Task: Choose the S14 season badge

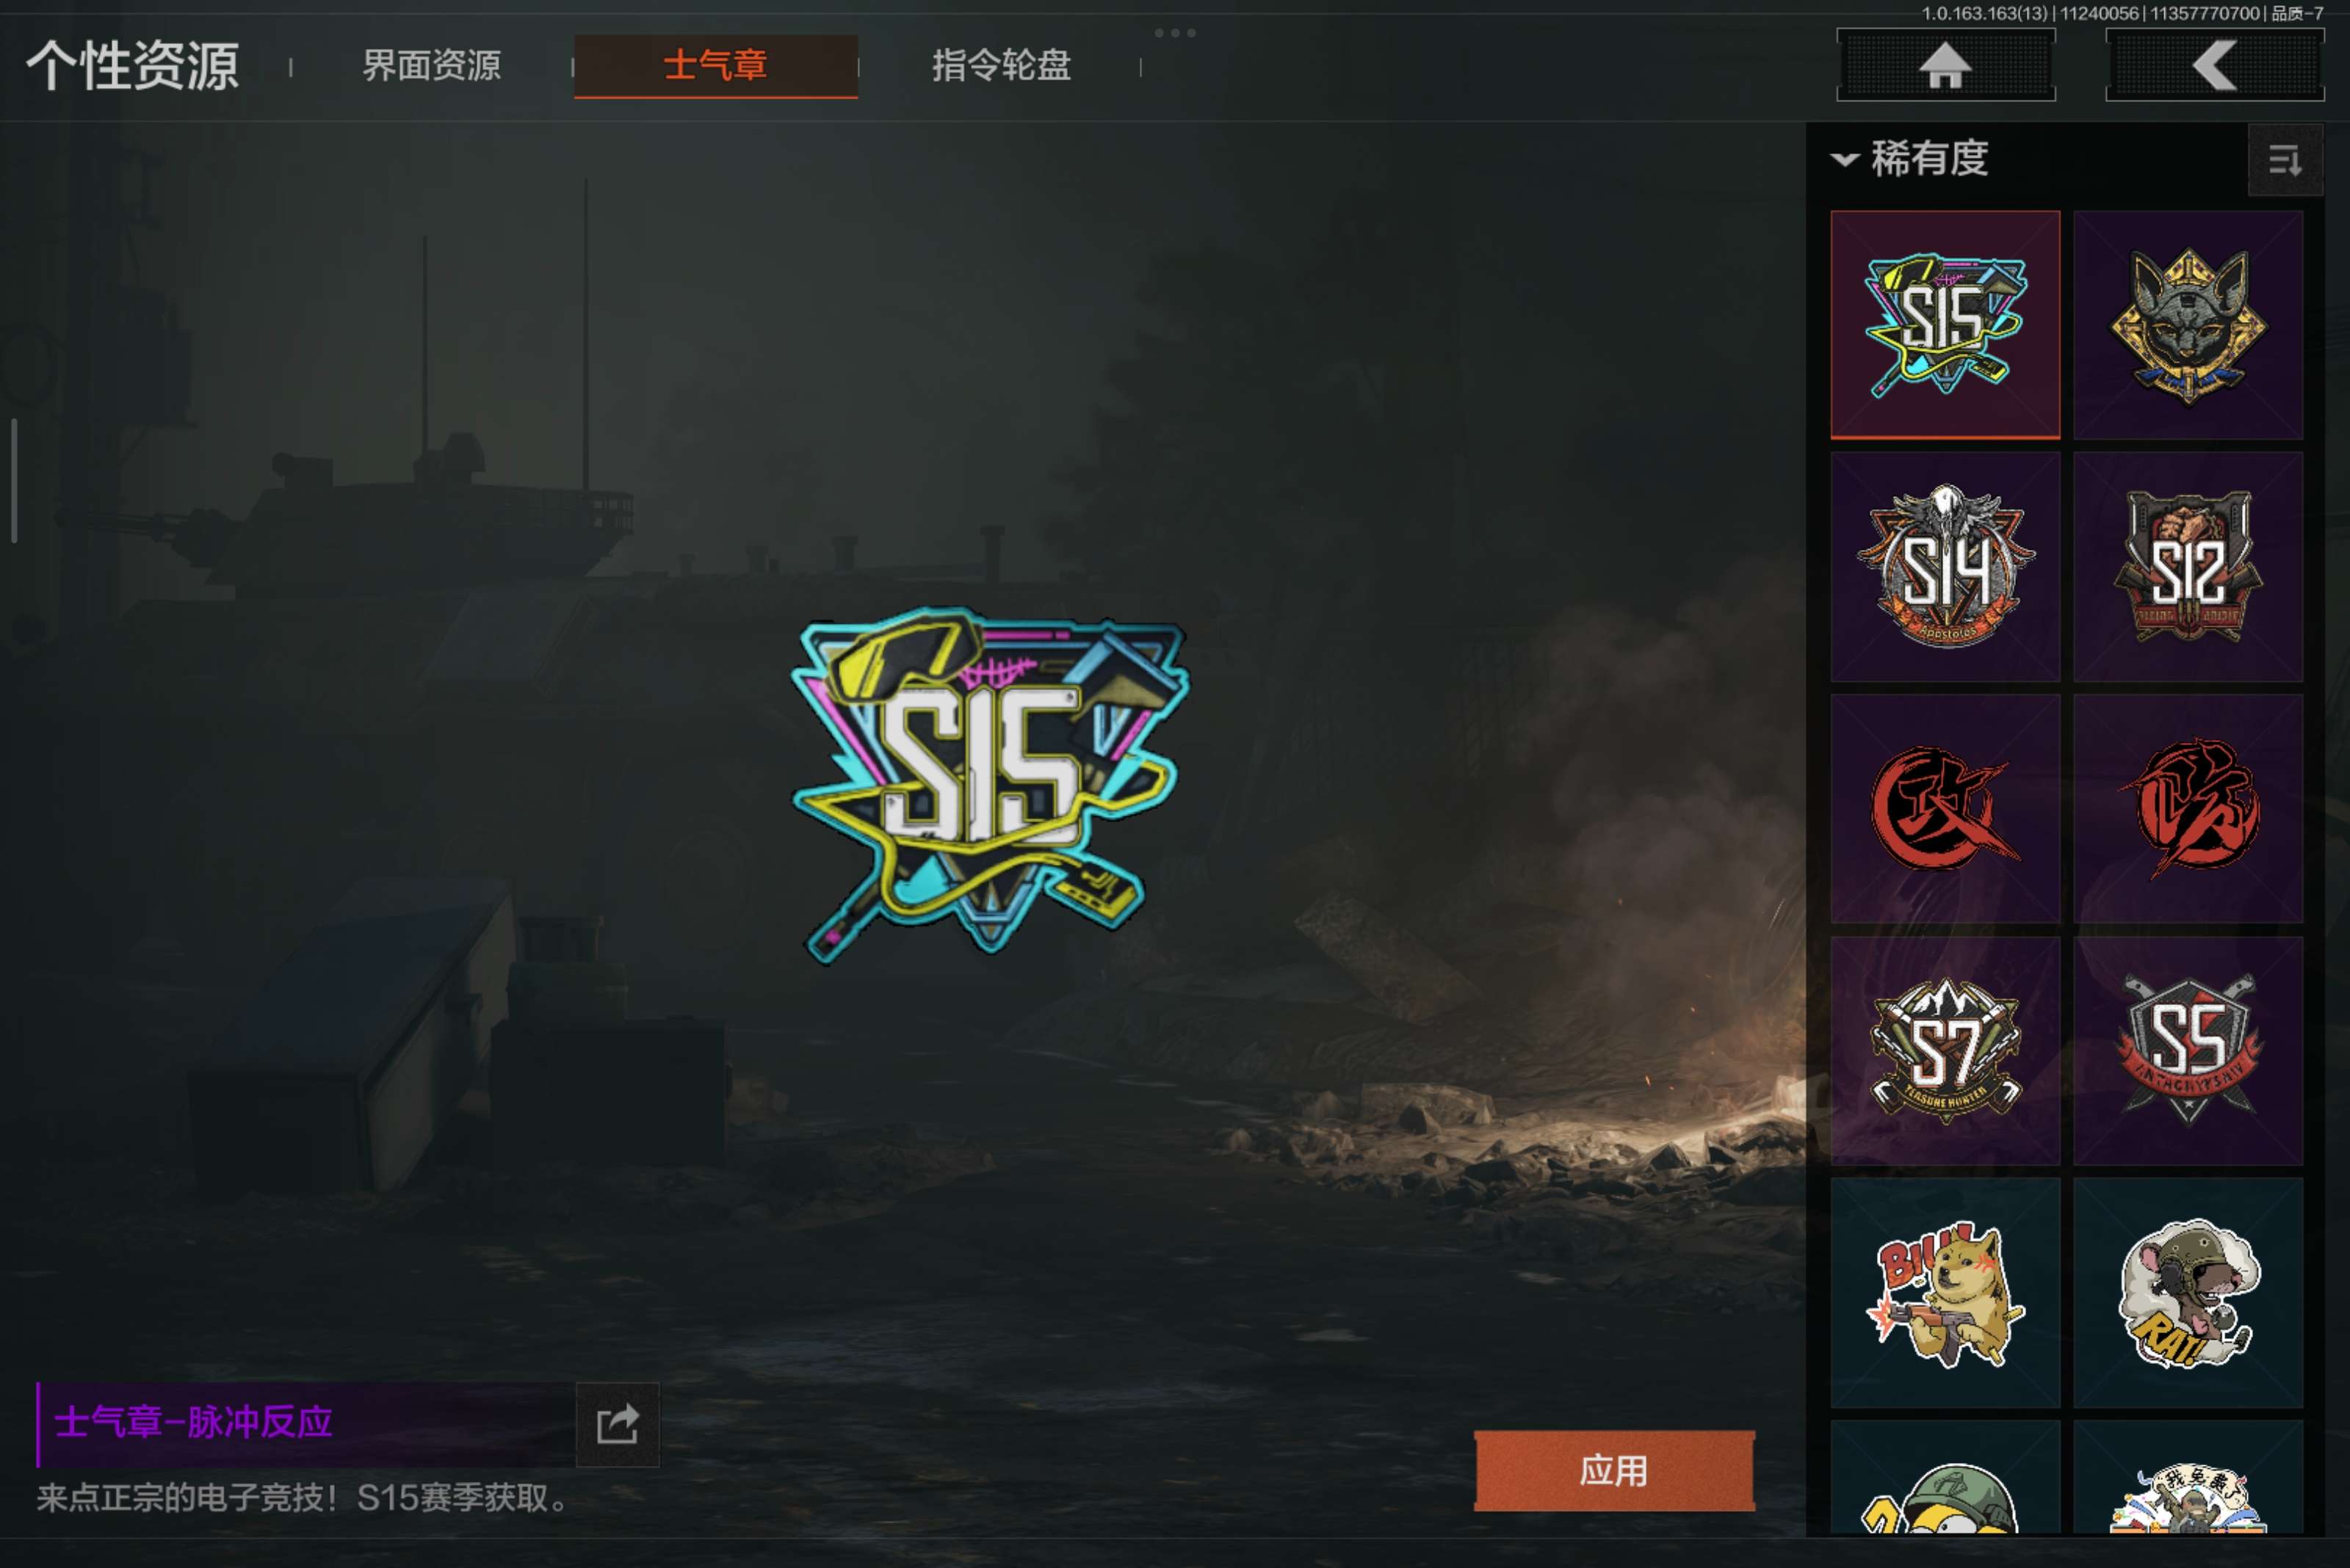Action: (x=1945, y=566)
